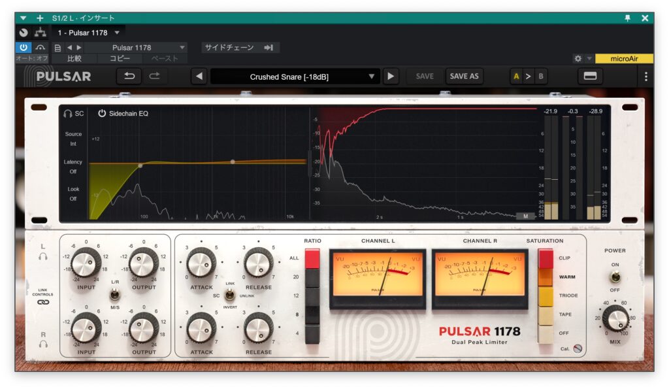
Task: Click the SAVE AS button
Action: click(x=464, y=76)
